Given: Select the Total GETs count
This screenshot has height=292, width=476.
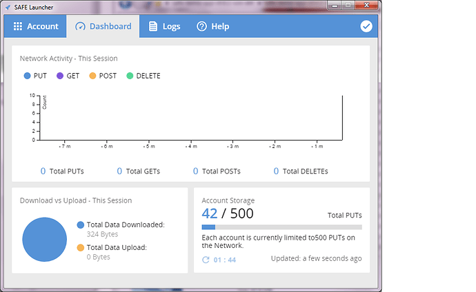Looking at the screenshot, I should tap(119, 171).
